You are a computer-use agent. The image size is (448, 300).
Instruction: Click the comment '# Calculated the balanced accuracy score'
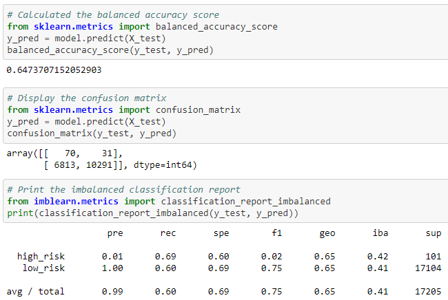click(x=113, y=15)
